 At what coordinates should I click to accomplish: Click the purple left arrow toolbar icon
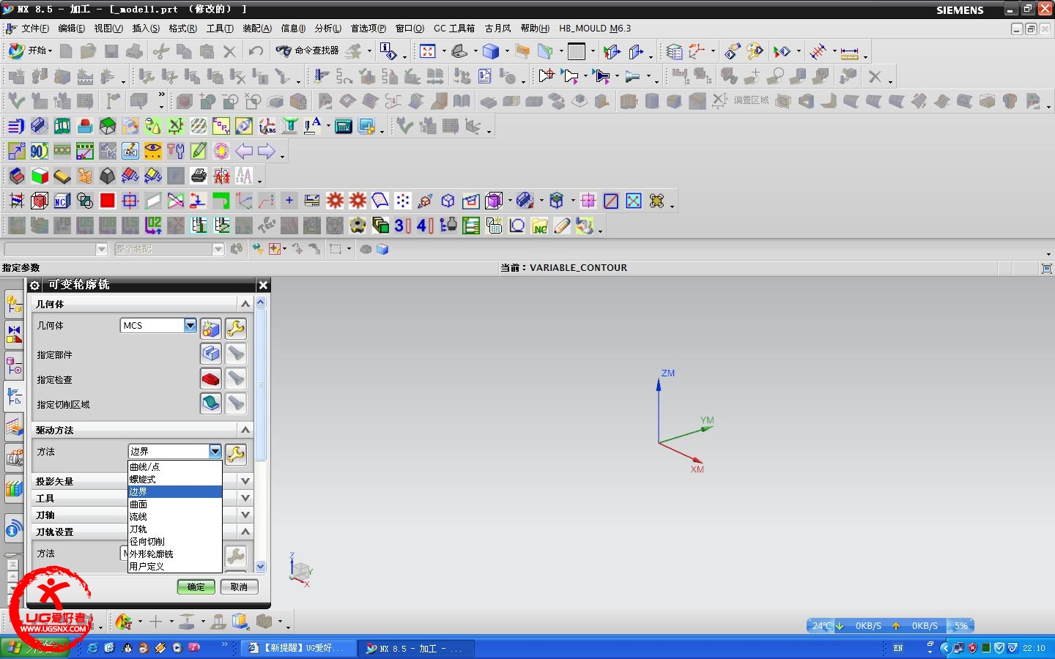(x=244, y=151)
